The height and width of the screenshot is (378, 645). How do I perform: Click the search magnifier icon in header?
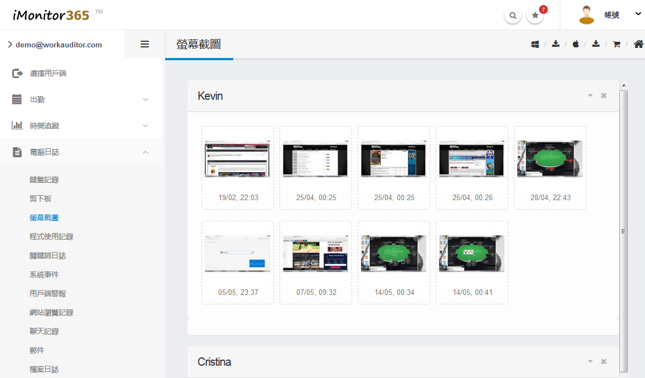click(513, 16)
